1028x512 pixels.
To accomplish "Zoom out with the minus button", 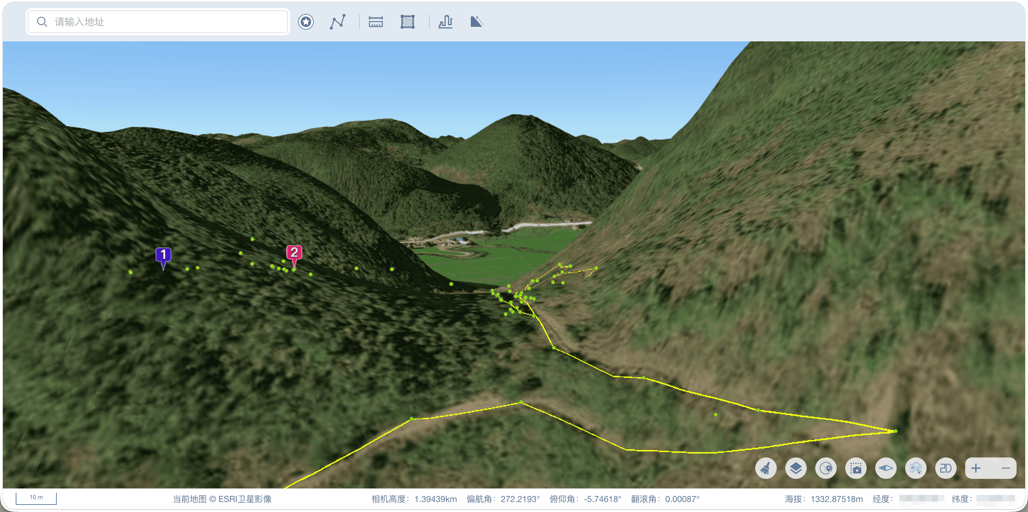I will pyautogui.click(x=1005, y=468).
